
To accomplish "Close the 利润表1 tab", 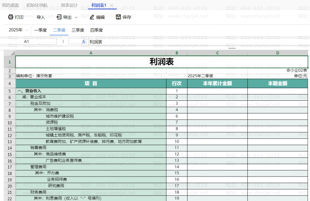I will [x=112, y=5].
